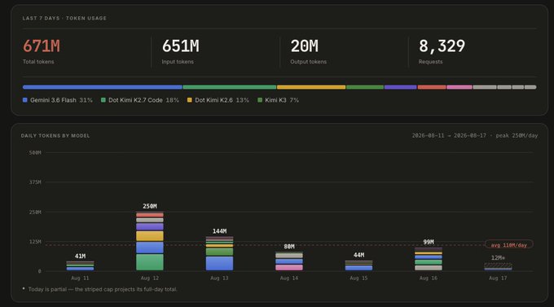Click the Aug 11 axis label
The width and height of the screenshot is (554, 307).
coord(80,278)
